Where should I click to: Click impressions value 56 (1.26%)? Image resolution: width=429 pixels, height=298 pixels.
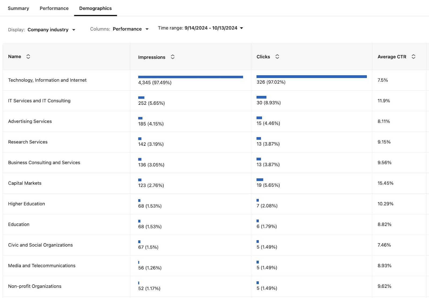(150, 268)
